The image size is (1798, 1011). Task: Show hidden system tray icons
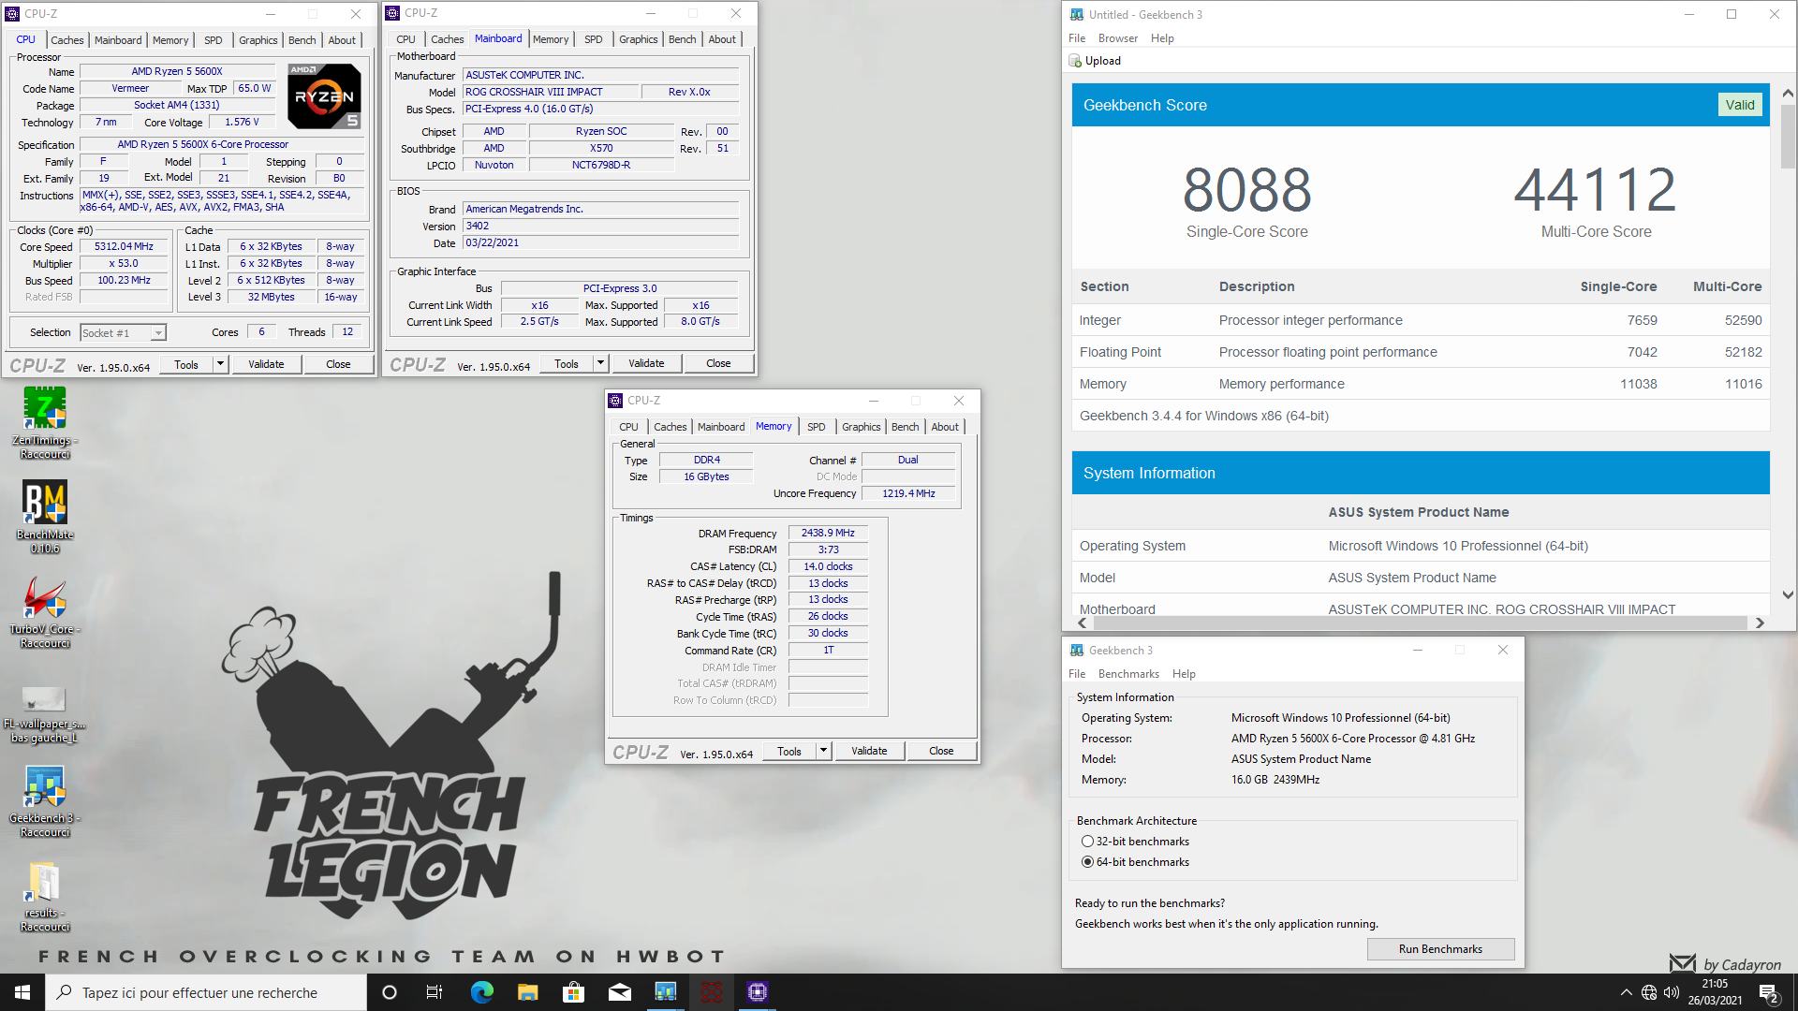click(1627, 992)
